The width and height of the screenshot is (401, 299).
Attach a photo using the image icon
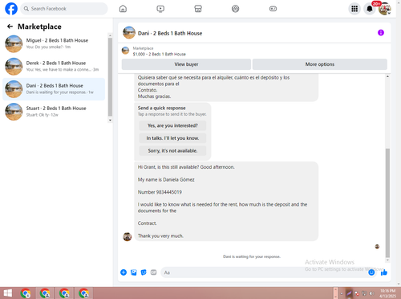click(134, 272)
